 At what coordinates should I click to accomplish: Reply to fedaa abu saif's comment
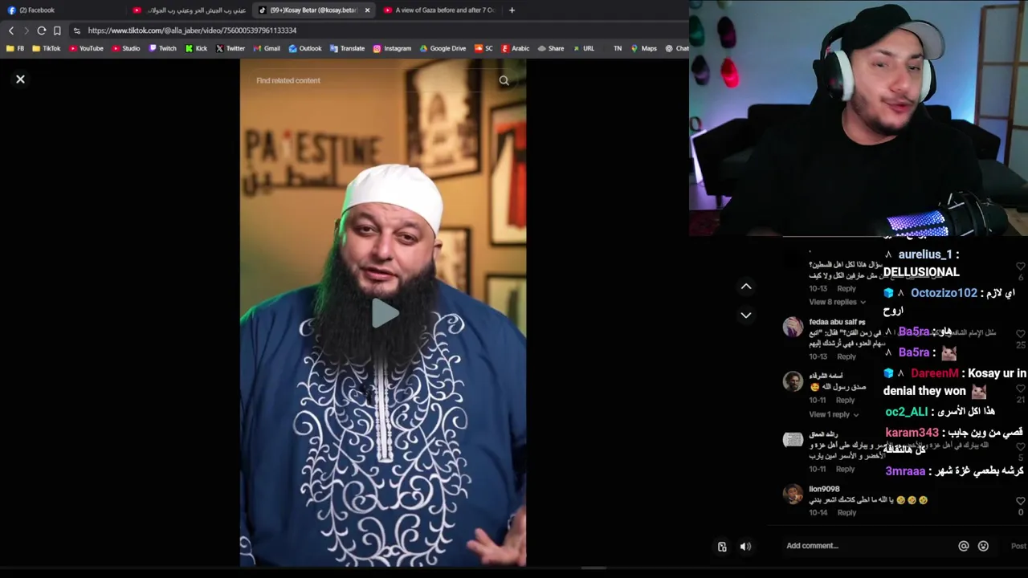coord(846,356)
